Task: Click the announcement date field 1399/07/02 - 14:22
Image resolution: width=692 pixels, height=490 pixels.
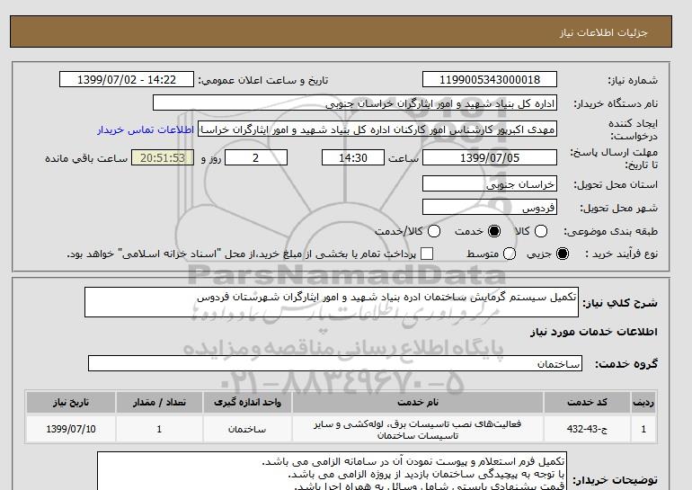Action: tap(127, 79)
